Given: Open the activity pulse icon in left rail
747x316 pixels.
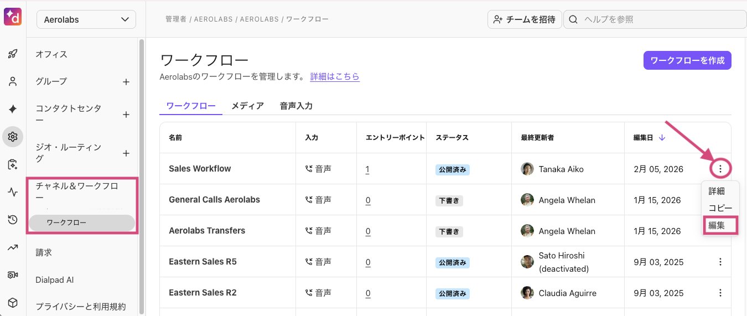Looking at the screenshot, I should [13, 192].
